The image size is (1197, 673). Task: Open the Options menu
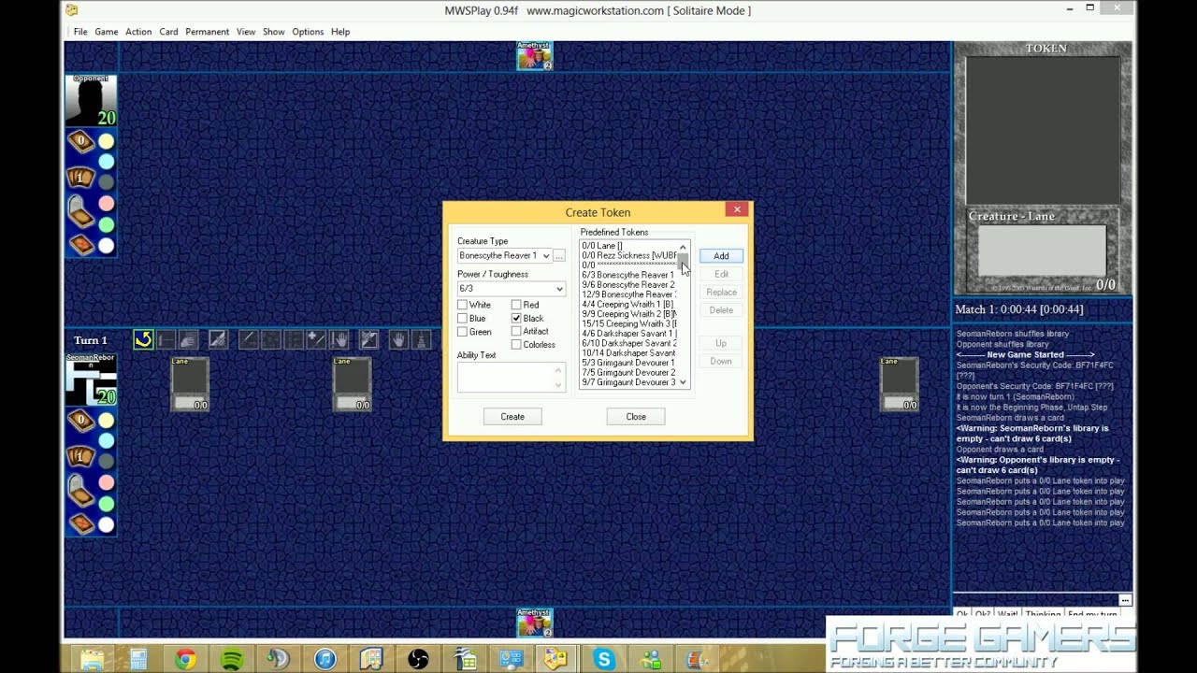tap(308, 32)
